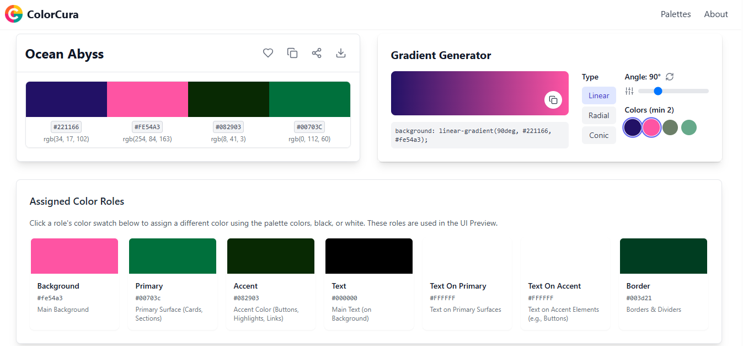Click the Borders & Dividers description
Screen dimensions: 743x346
tap(654, 310)
